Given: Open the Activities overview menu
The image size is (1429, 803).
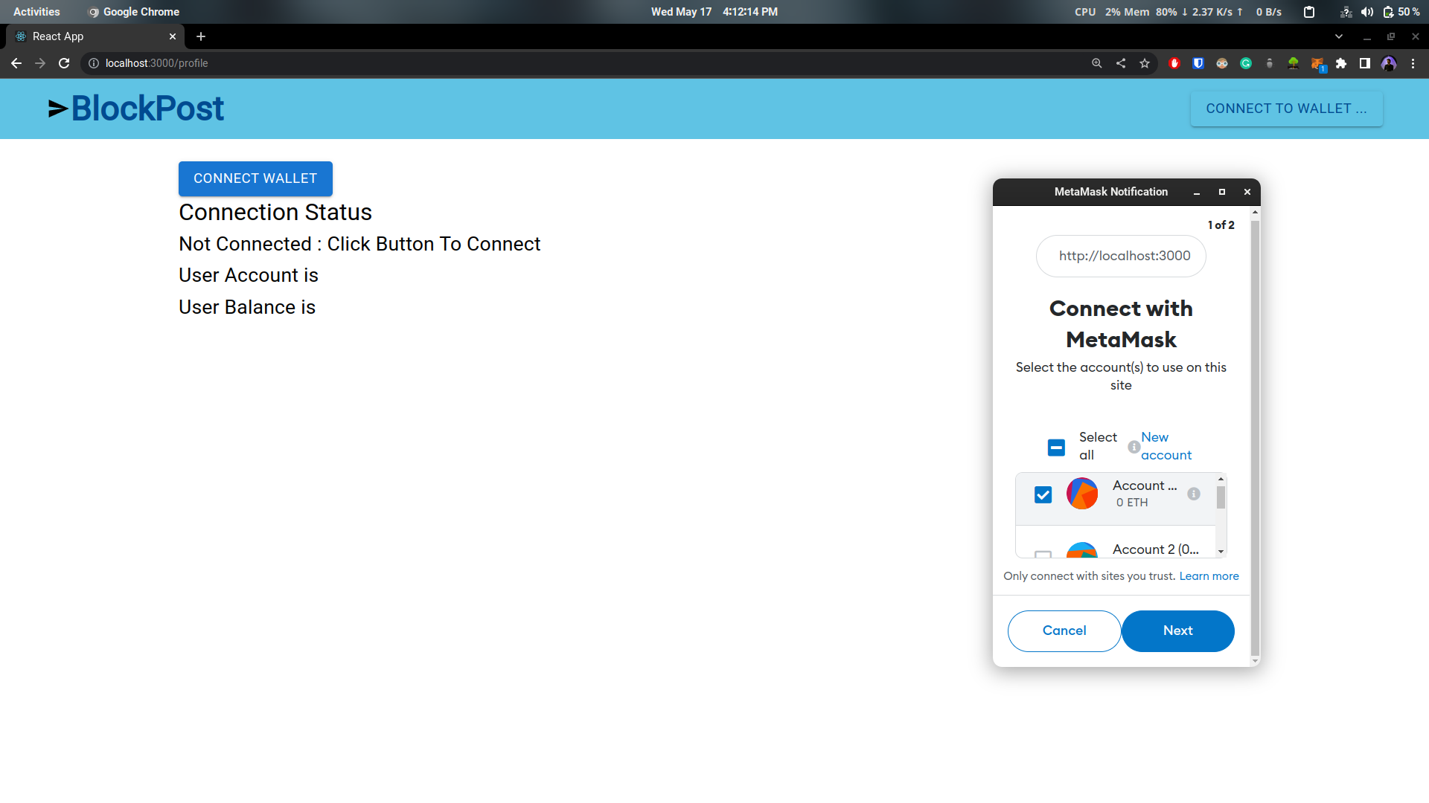Looking at the screenshot, I should (x=36, y=12).
